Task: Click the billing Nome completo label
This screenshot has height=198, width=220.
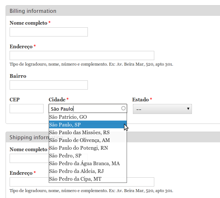Action: pyautogui.click(x=28, y=23)
